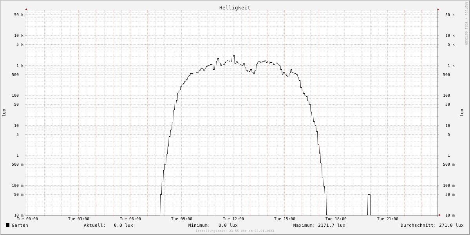Click the red arrowhead at time axis end
Screen dimensions: 470x235
coord(439,215)
